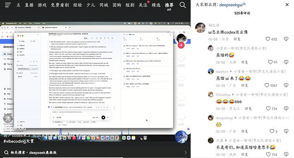Image resolution: width=294 pixels, height=158 pixels.
Task: Reply to the '蒸馏 ui 来了' comment
Action: click(245, 85)
